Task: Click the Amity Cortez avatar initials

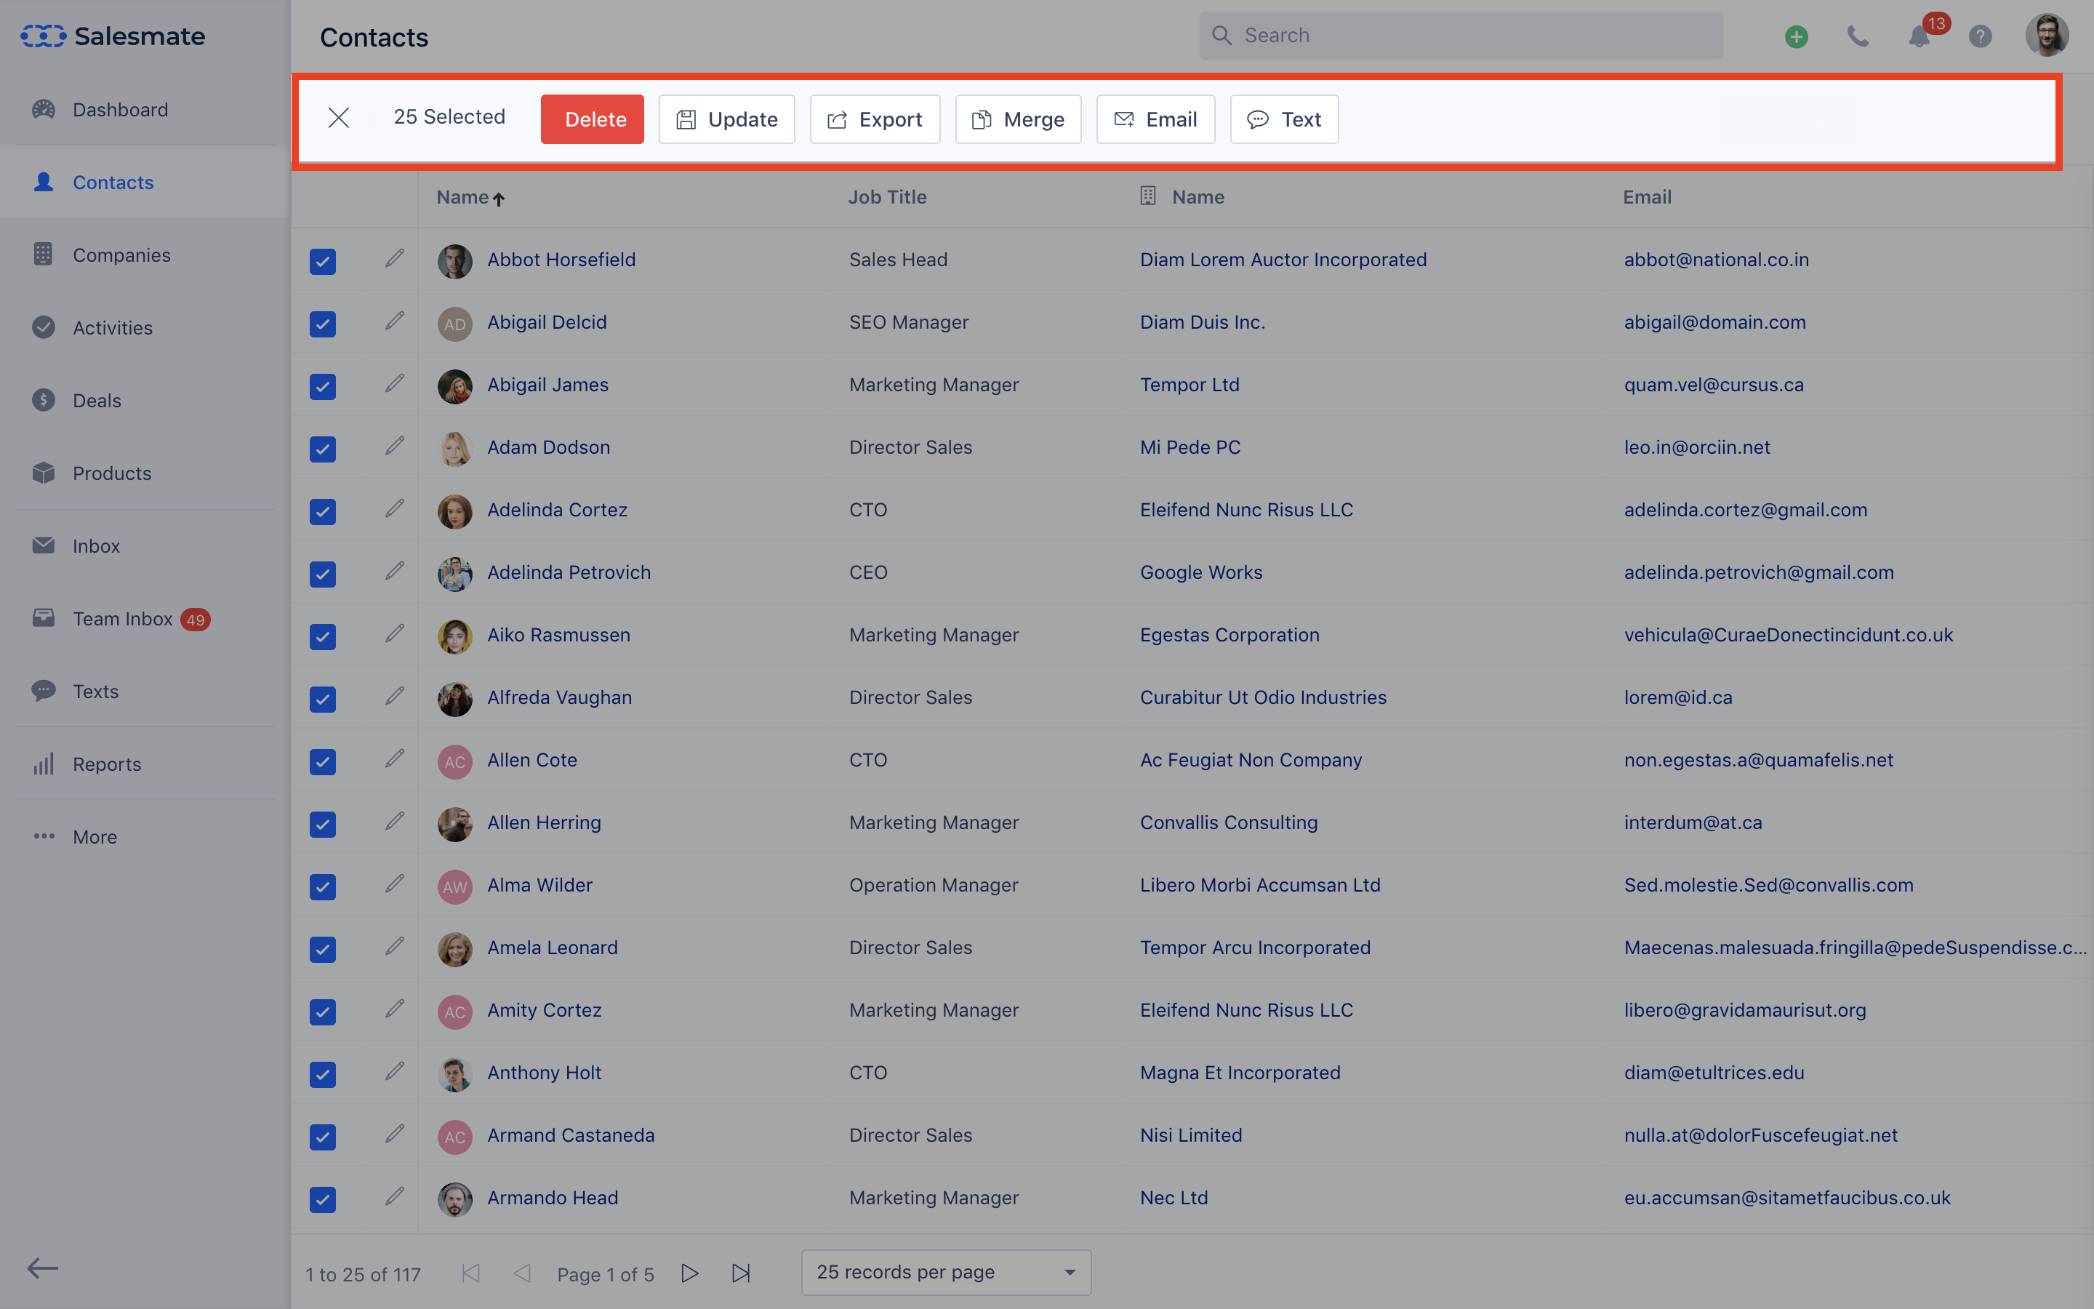Action: pyautogui.click(x=454, y=1011)
